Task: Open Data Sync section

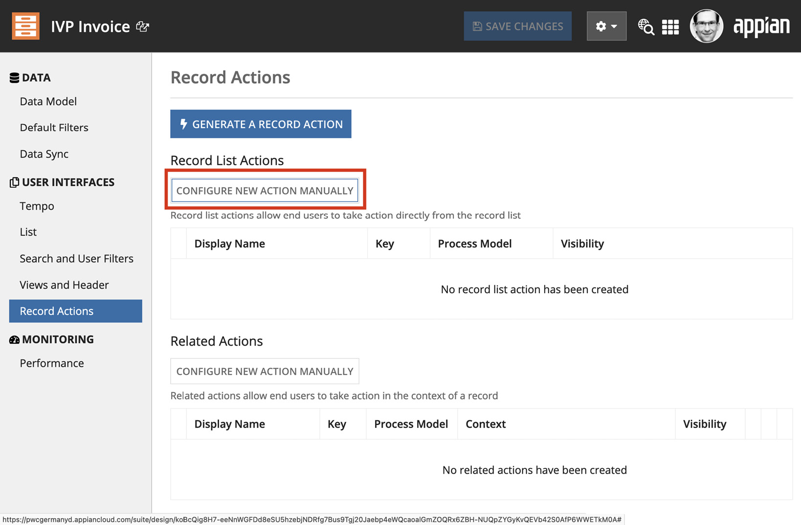Action: [x=44, y=154]
